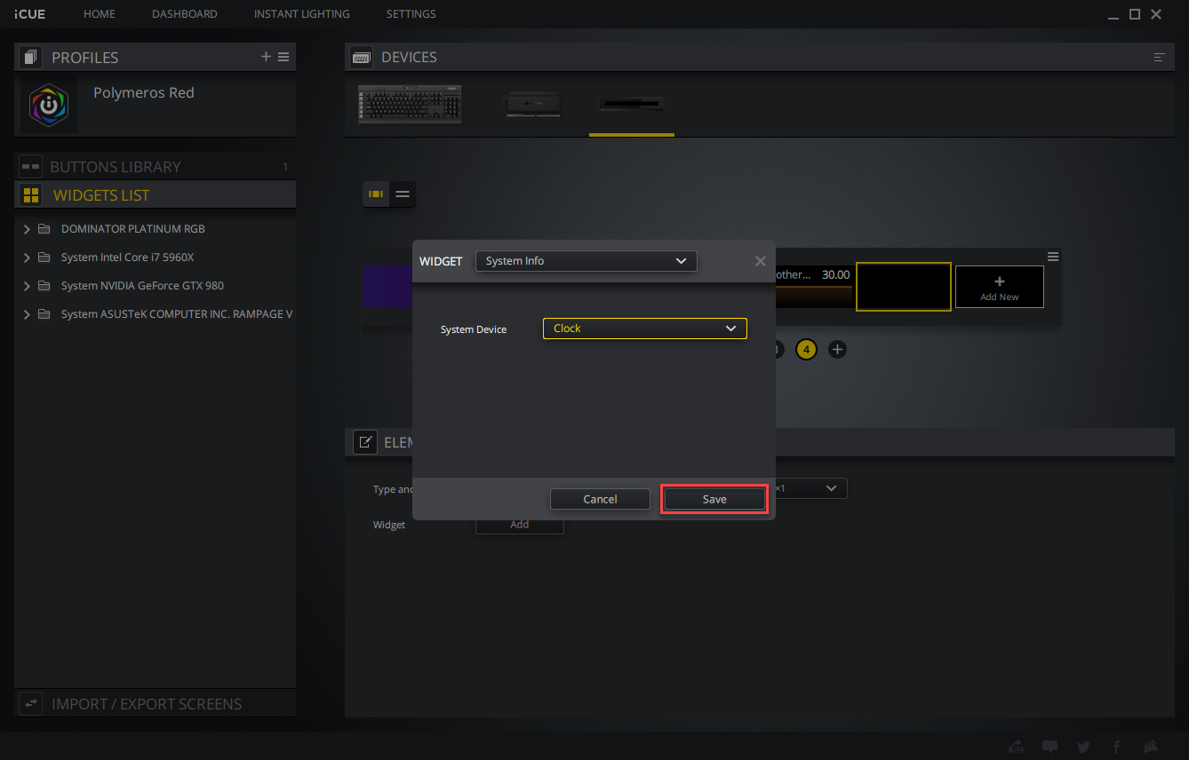Screen dimensions: 1189x760
Task: Open the SETTINGS menu
Action: click(x=411, y=14)
